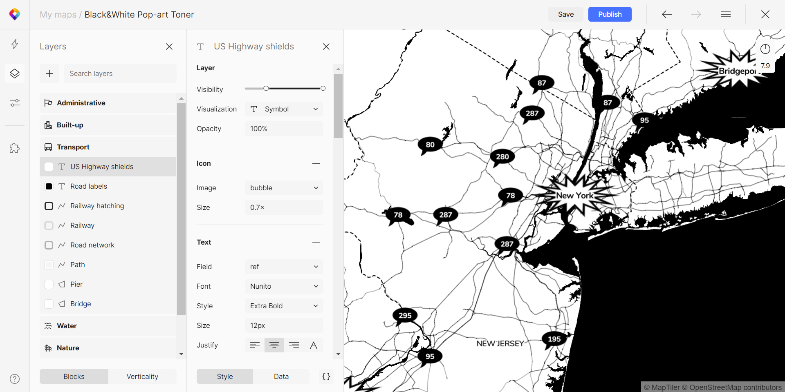The height and width of the screenshot is (392, 785).
Task: Show the Road network layer
Action: tap(49, 245)
